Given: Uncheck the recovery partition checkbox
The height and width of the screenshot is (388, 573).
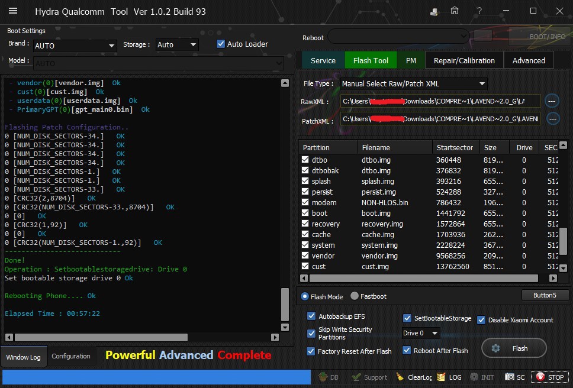Looking at the screenshot, I should 305,224.
